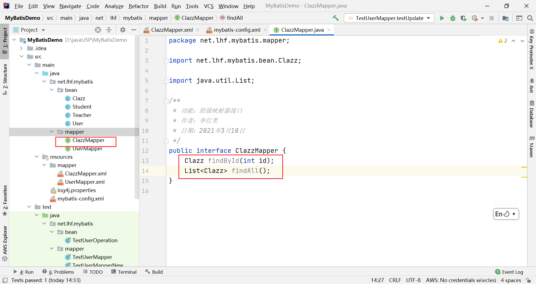This screenshot has height=284, width=536.
Task: Select UserMapper.xml in resources
Action: click(x=85, y=182)
